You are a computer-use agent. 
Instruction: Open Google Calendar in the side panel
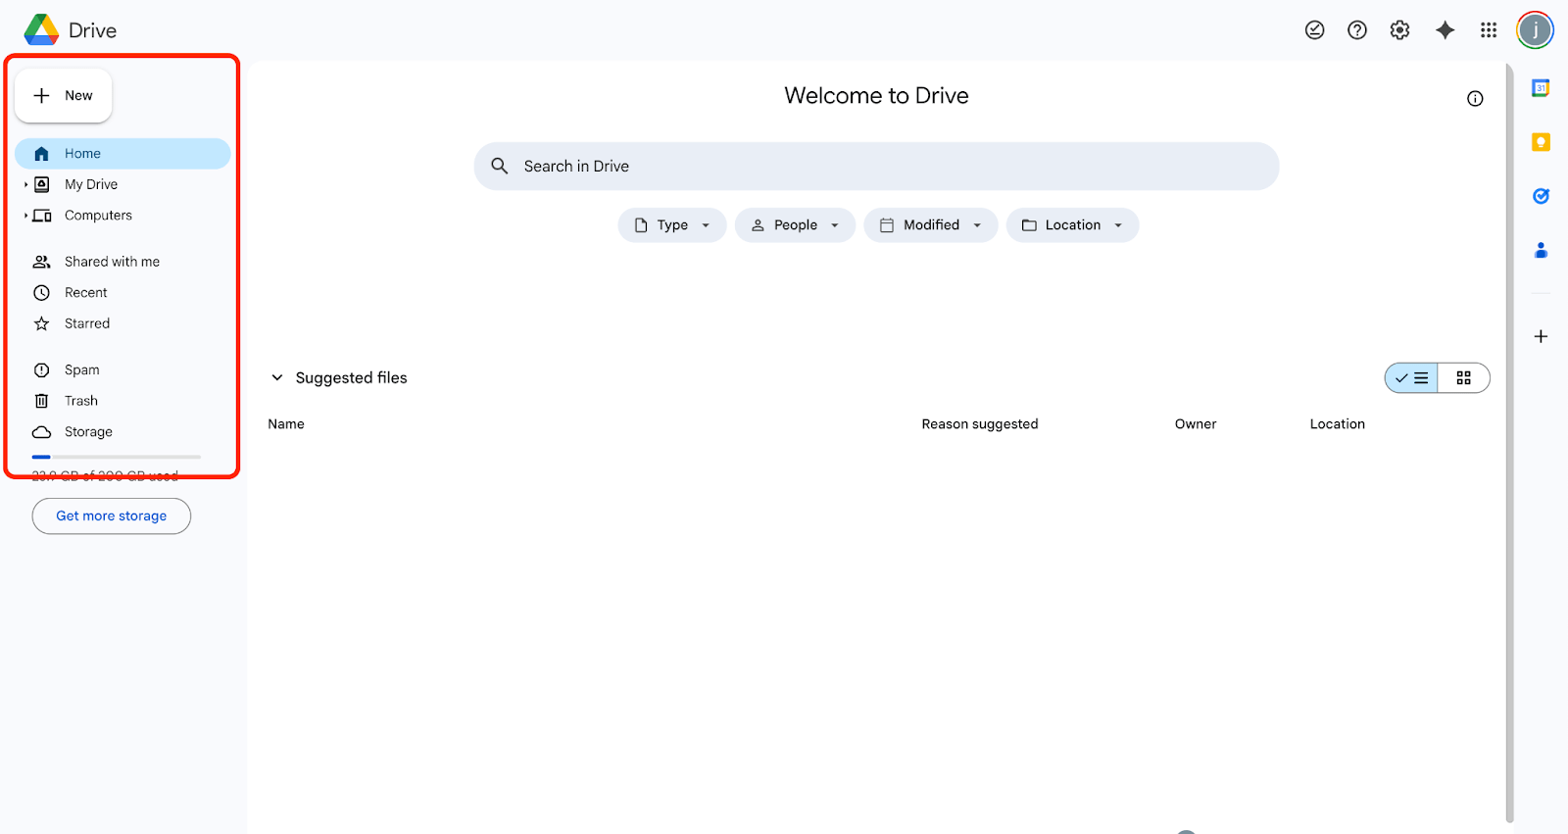[1541, 88]
